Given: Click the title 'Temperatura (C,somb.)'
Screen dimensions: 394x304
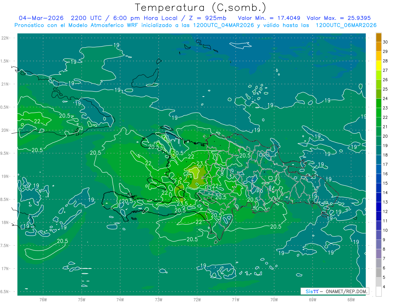Looking at the screenshot, I should [x=201, y=8].
